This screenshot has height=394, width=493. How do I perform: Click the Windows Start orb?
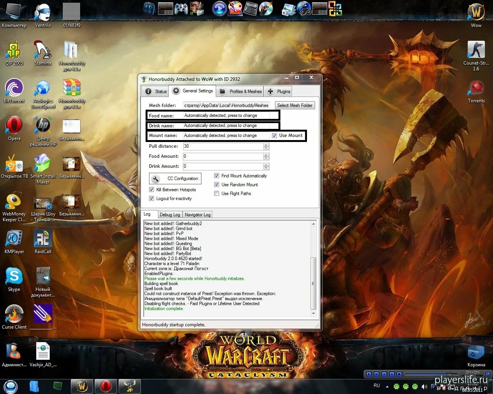[10, 386]
